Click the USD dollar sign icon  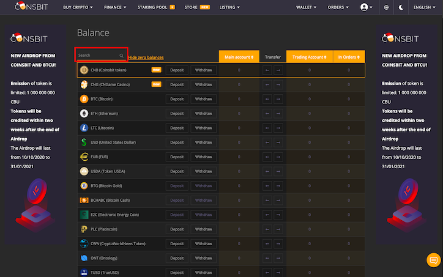[x=84, y=142]
